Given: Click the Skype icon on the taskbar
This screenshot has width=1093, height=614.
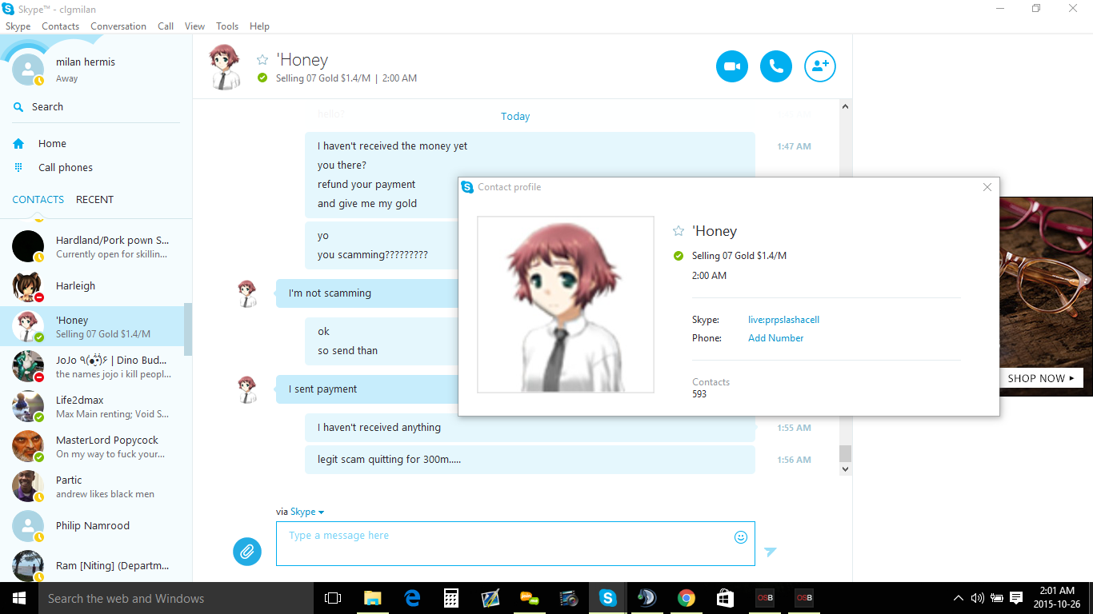Looking at the screenshot, I should [608, 598].
